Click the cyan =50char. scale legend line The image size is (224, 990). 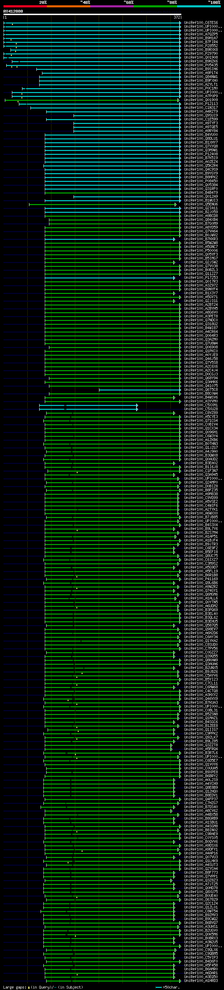click(159, 987)
